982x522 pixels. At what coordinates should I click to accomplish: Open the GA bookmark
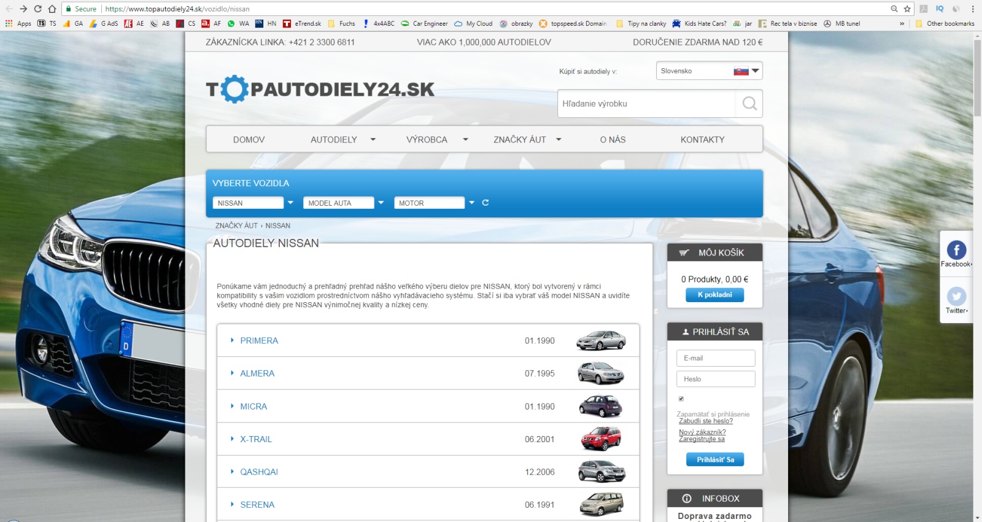pos(73,23)
